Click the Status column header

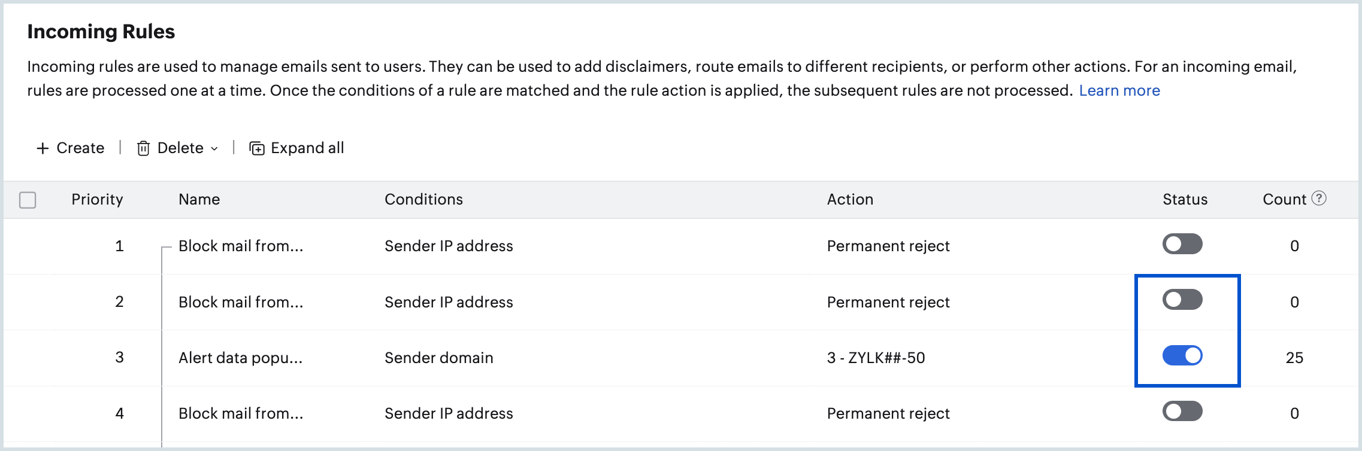point(1185,199)
